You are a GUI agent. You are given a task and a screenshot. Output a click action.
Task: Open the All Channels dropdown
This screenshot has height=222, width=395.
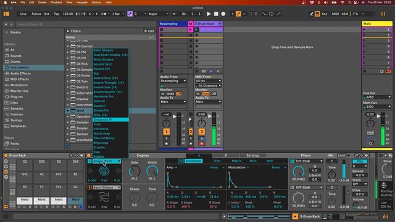pyautogui.click(x=209, y=86)
